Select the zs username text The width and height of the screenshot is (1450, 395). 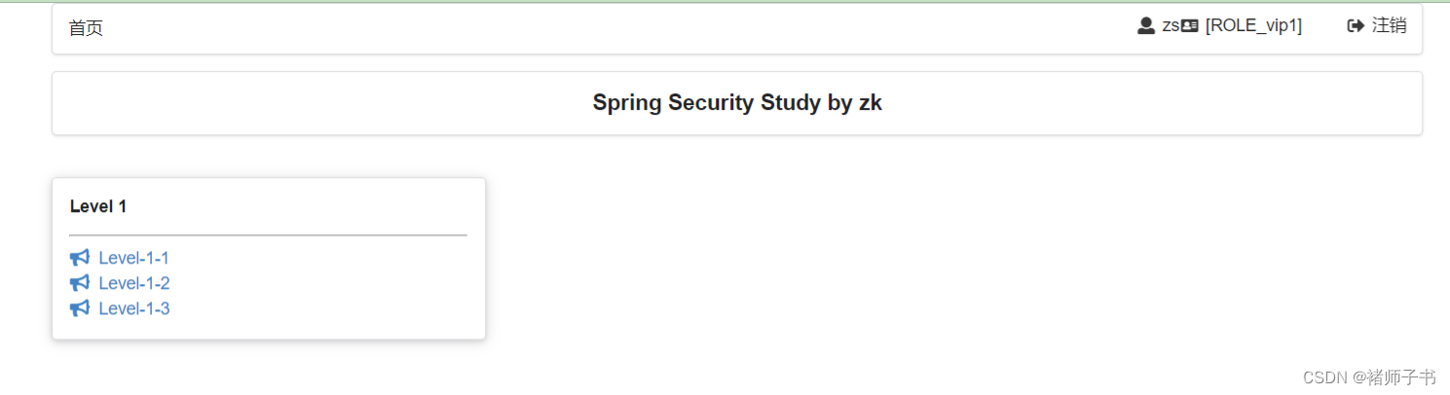pyautogui.click(x=1171, y=26)
